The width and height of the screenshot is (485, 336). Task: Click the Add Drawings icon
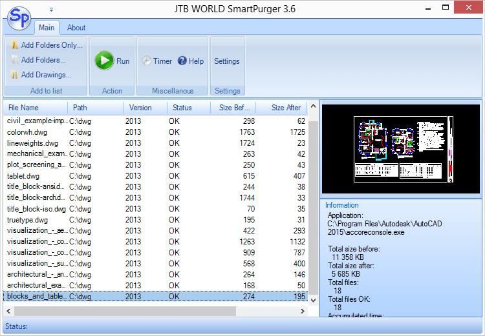click(14, 75)
